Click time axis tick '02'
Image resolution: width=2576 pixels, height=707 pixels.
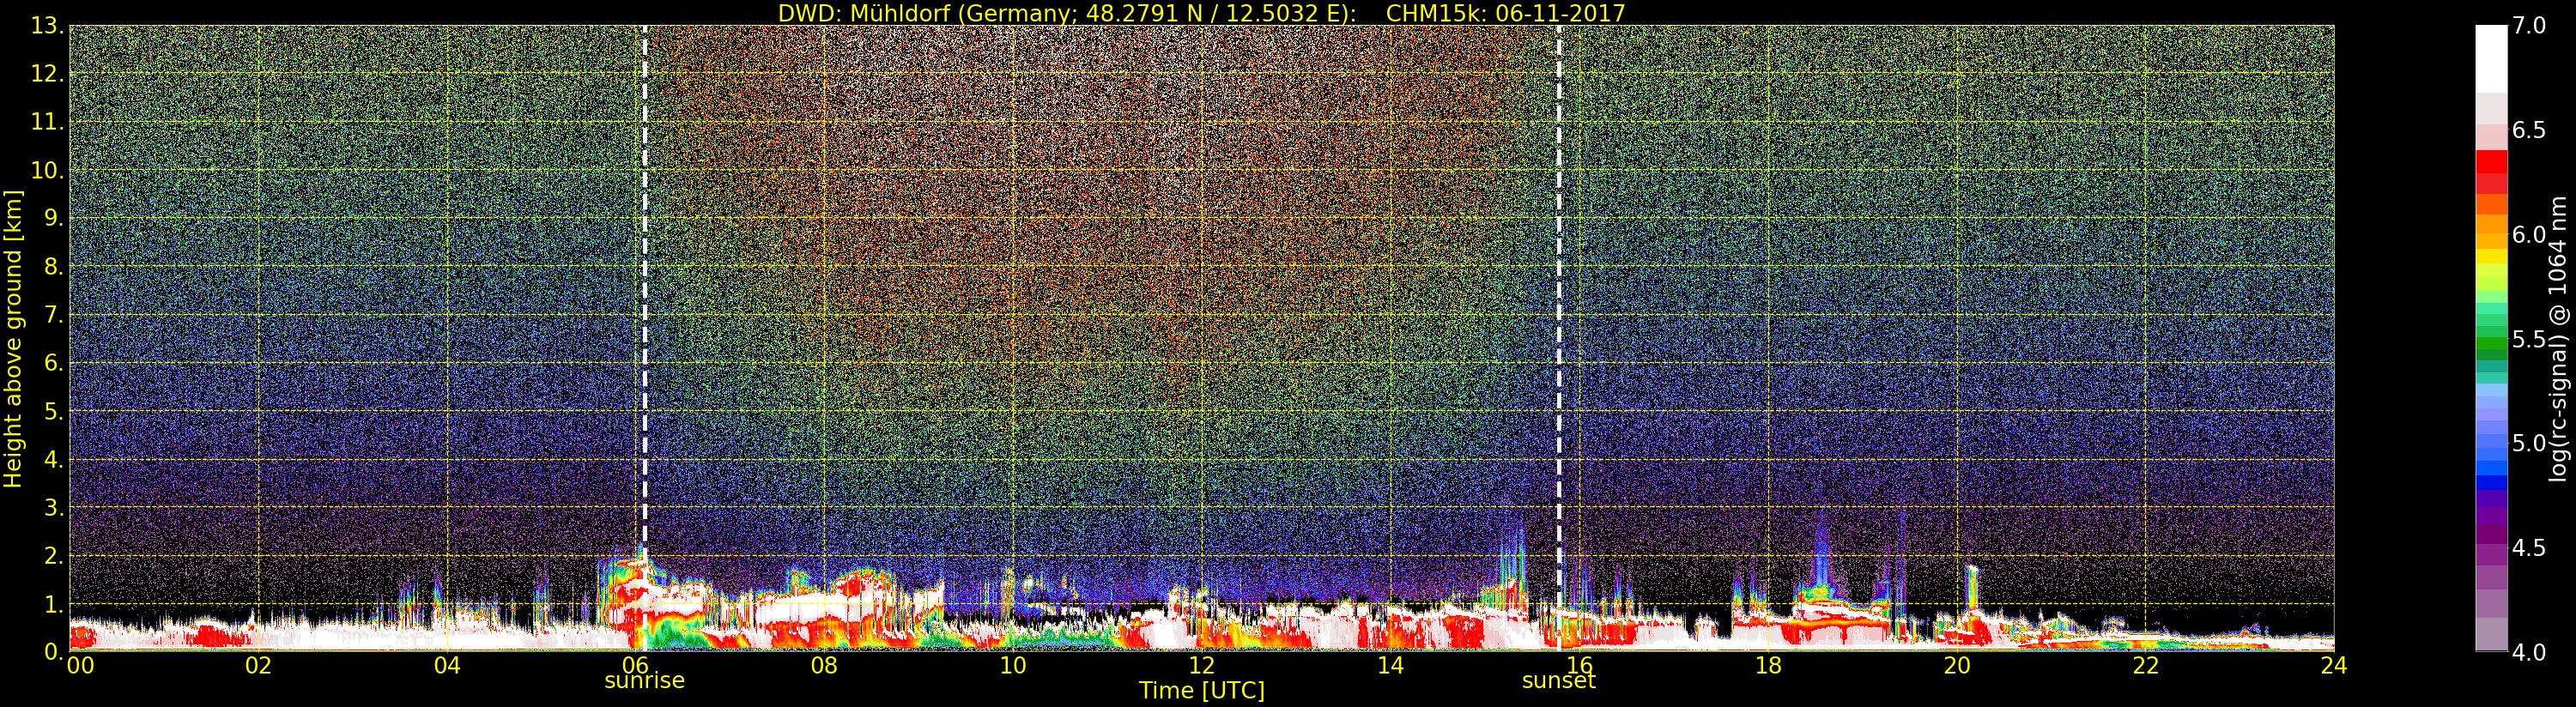tap(258, 665)
